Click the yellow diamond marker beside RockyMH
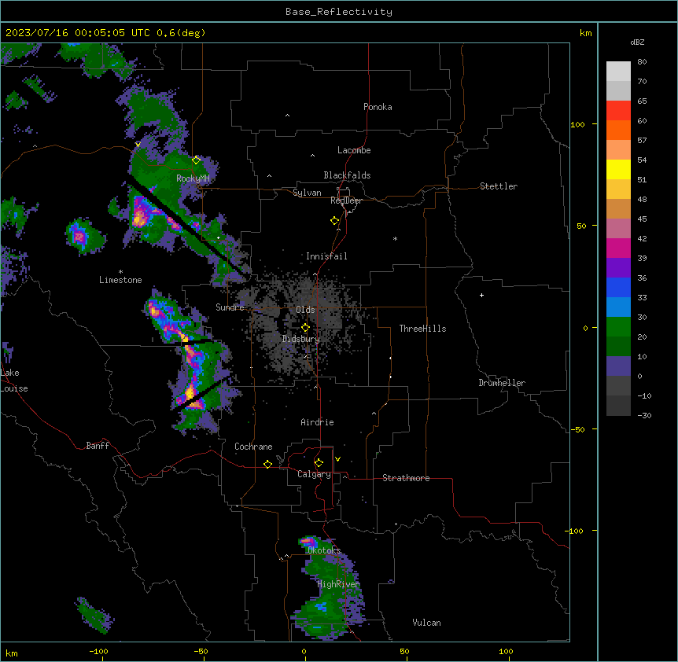Screen dimensions: 678x662 click(197, 160)
